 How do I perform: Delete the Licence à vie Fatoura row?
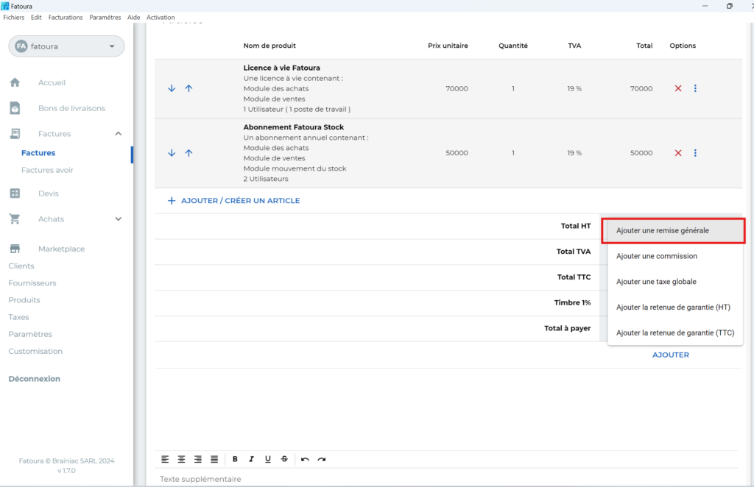click(678, 88)
